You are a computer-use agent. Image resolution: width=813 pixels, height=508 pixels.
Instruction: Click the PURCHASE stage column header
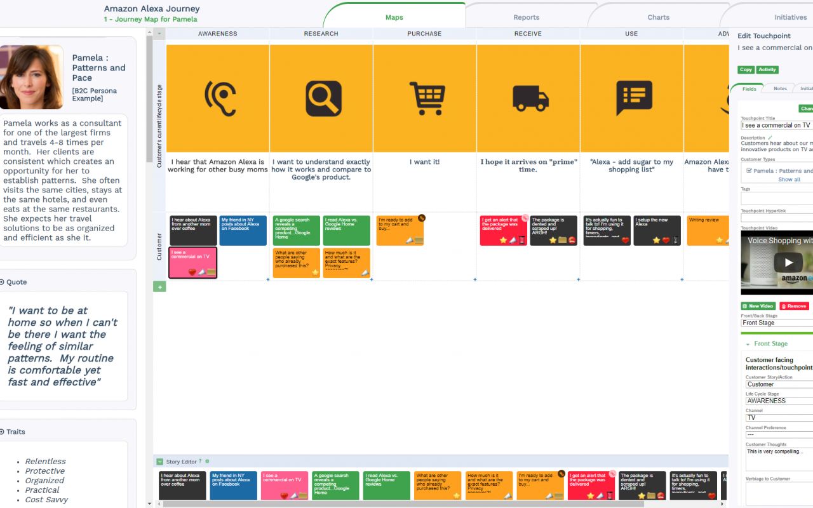tap(424, 34)
